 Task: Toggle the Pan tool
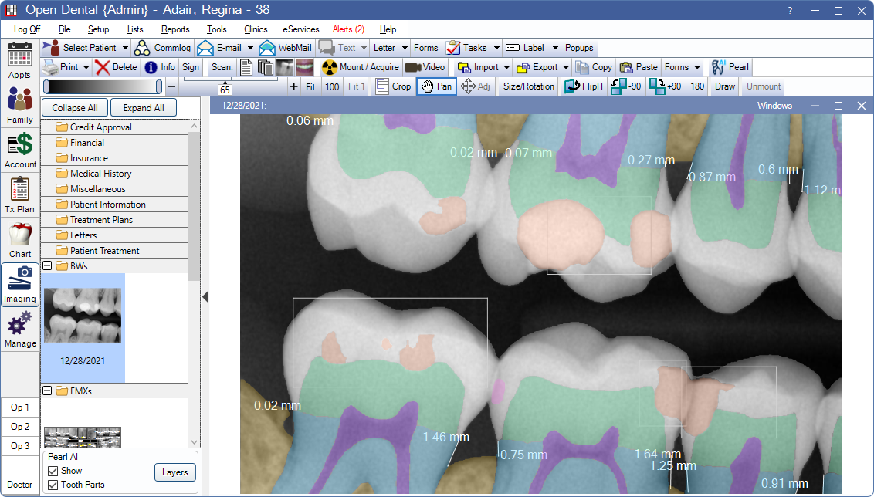pyautogui.click(x=435, y=86)
